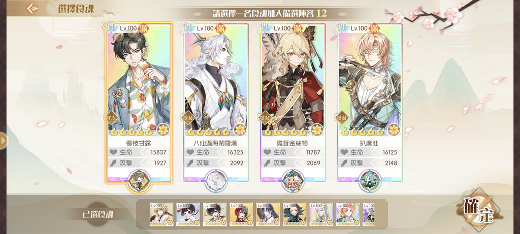The height and width of the screenshot is (234, 520).
Task: Select the partially visible last tray thumbnail
Action: (369, 214)
